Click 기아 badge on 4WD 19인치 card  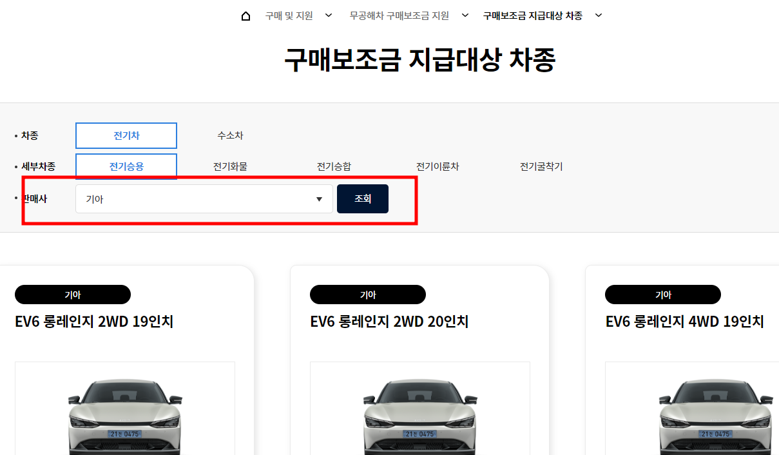663,295
